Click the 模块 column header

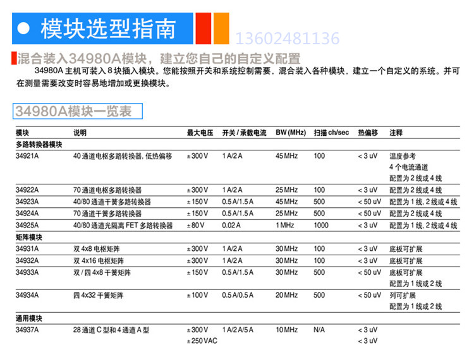(22, 133)
